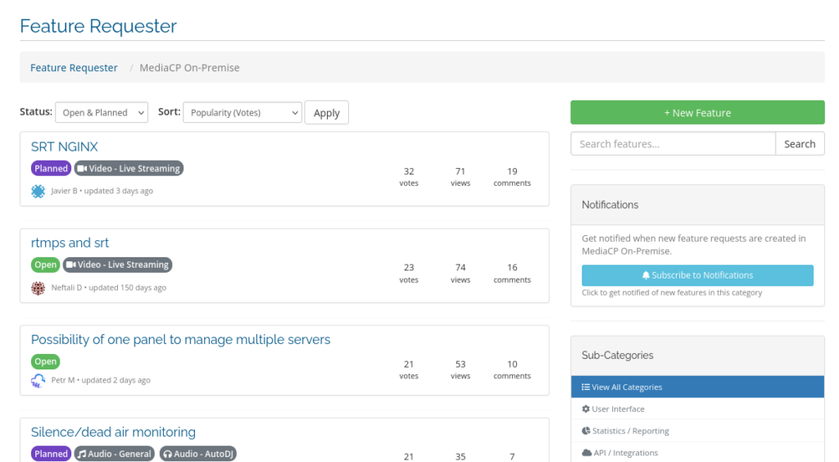Select View All Categories
Viewport: 839px width, 462px height.
tap(622, 387)
